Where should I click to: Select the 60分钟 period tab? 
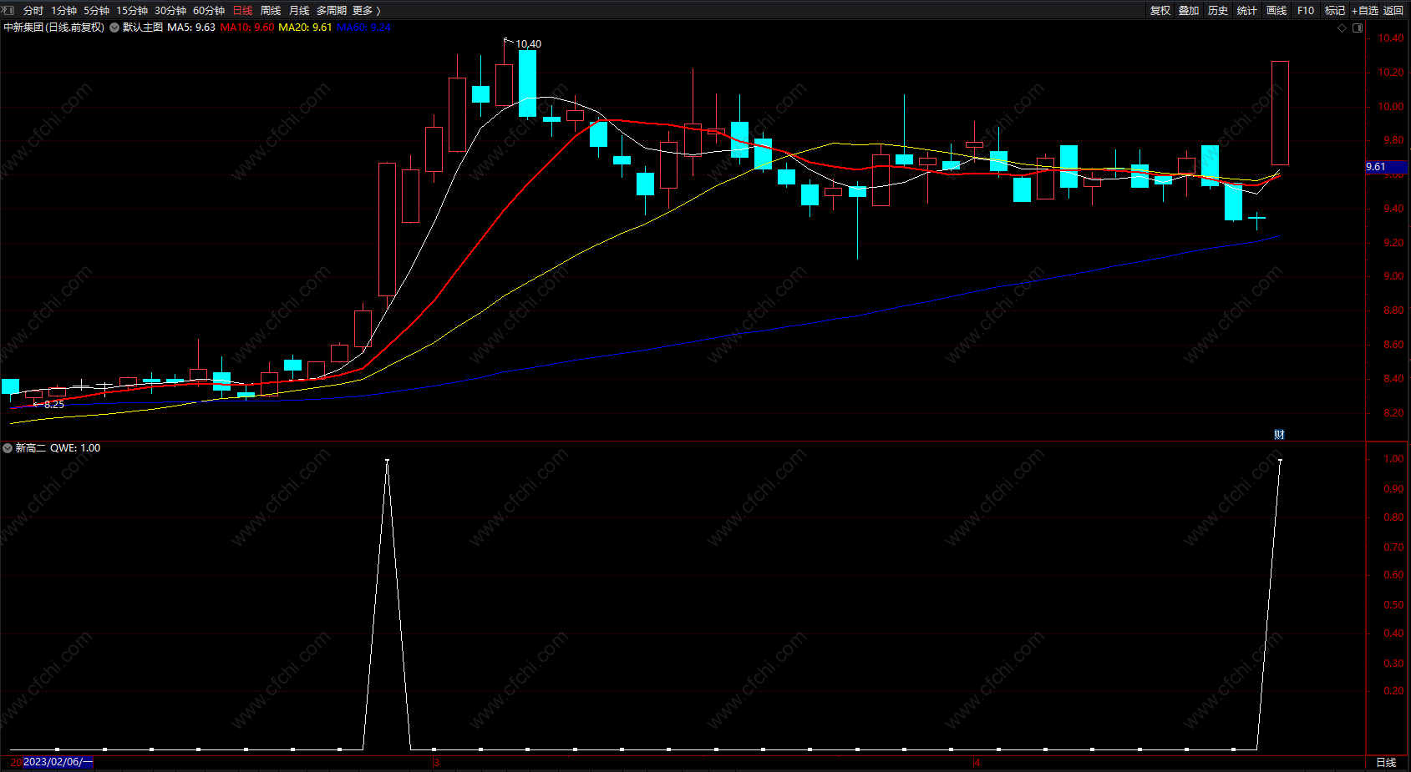pos(209,11)
